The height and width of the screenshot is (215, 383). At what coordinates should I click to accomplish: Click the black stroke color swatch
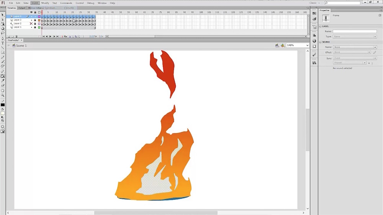(3, 105)
